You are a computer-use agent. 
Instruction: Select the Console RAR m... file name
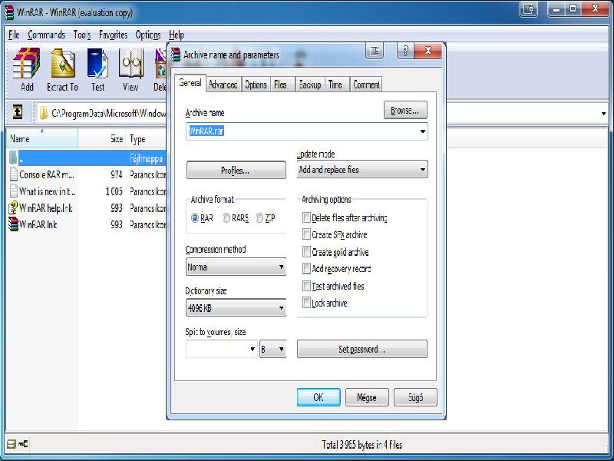pos(47,174)
